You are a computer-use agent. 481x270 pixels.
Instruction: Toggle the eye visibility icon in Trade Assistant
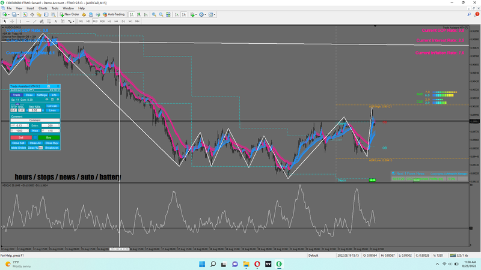coord(46,99)
